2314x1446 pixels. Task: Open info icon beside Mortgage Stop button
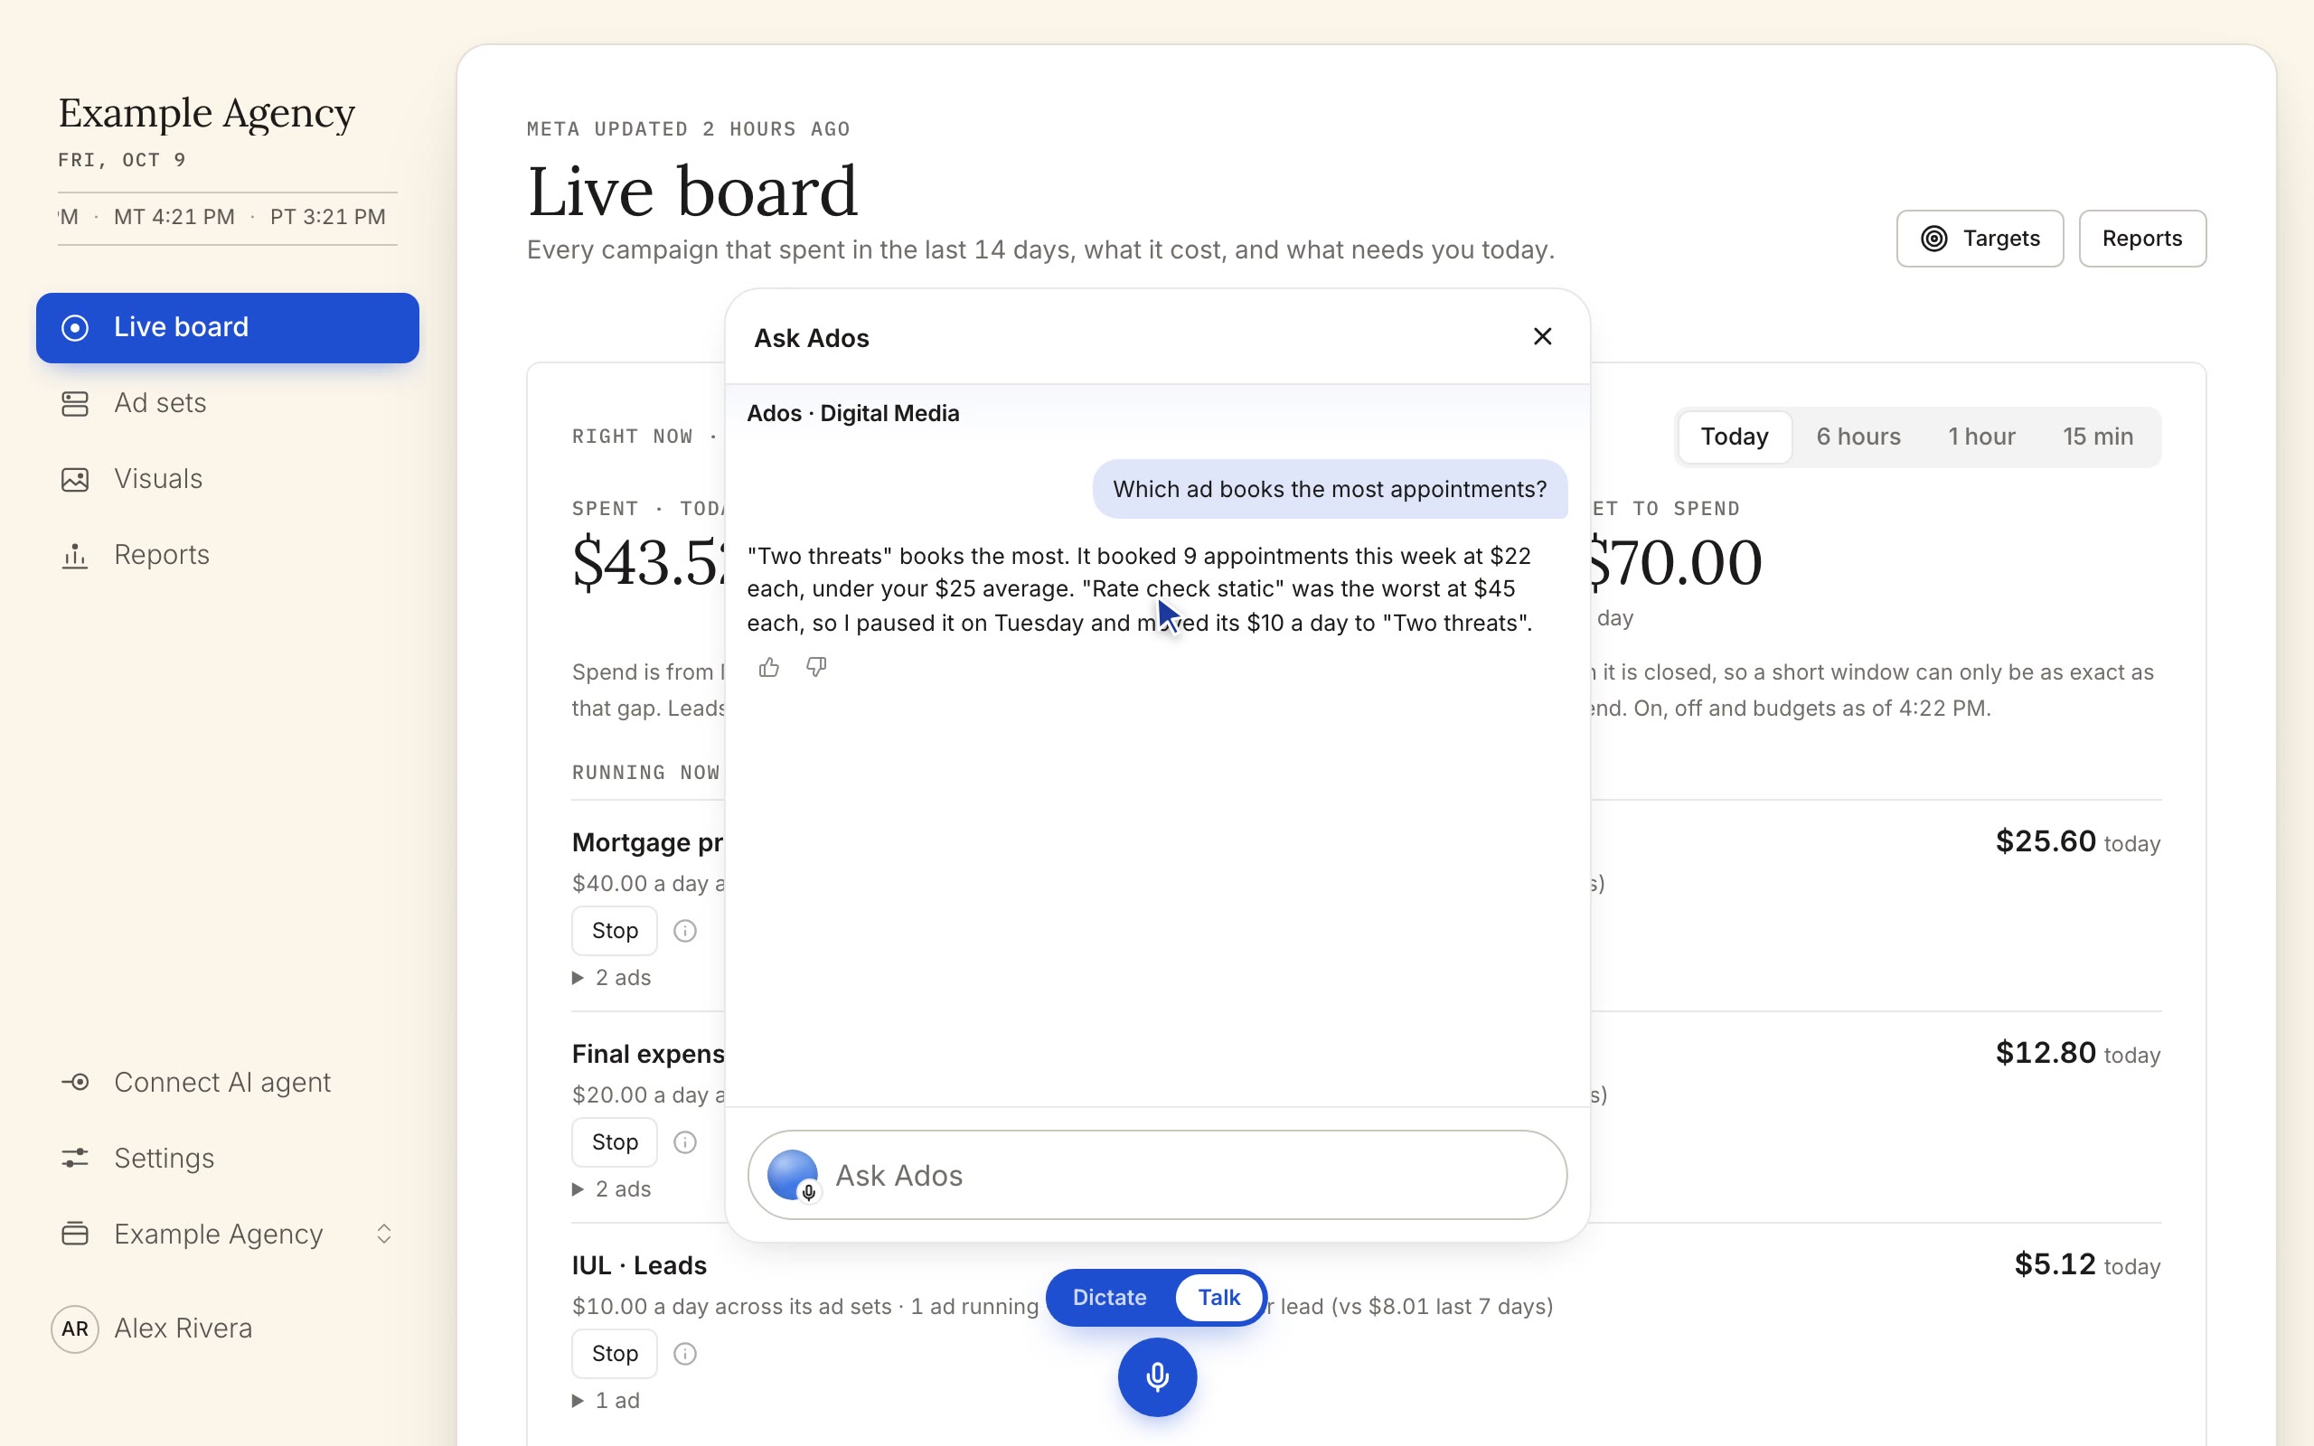684,931
